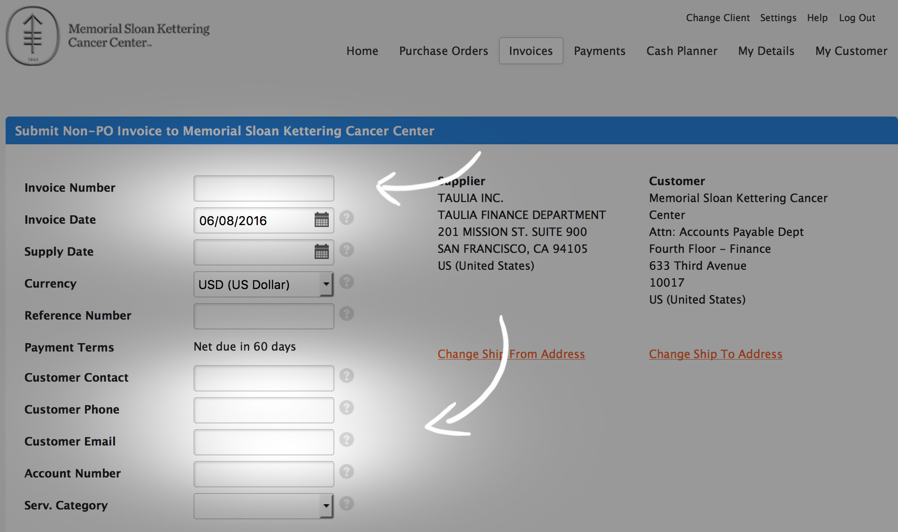
Task: Click Log Out
Action: tap(857, 18)
